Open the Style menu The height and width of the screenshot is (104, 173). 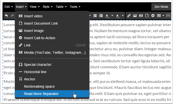tap(48, 7)
